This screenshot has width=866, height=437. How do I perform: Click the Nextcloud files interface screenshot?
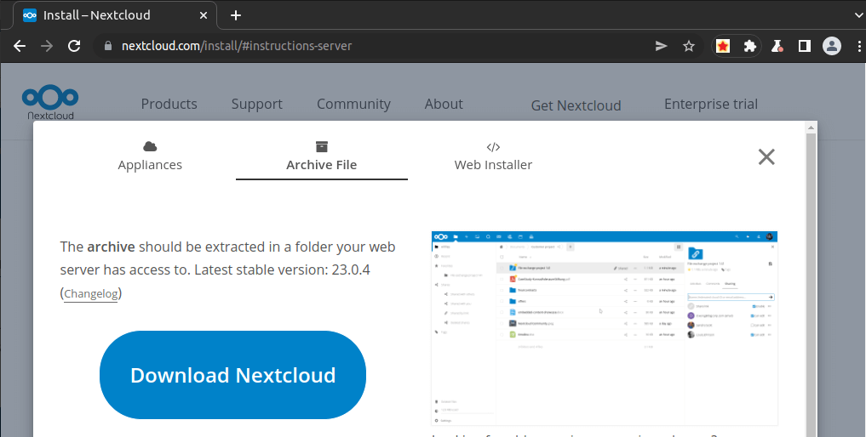[605, 328]
